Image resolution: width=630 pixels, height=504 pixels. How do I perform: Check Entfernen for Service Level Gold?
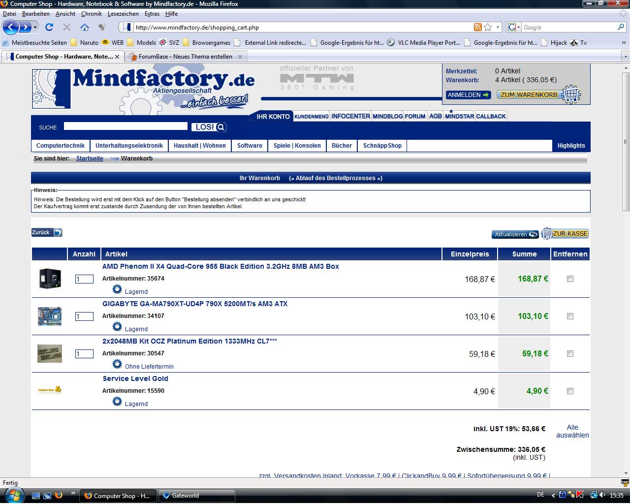pos(570,391)
